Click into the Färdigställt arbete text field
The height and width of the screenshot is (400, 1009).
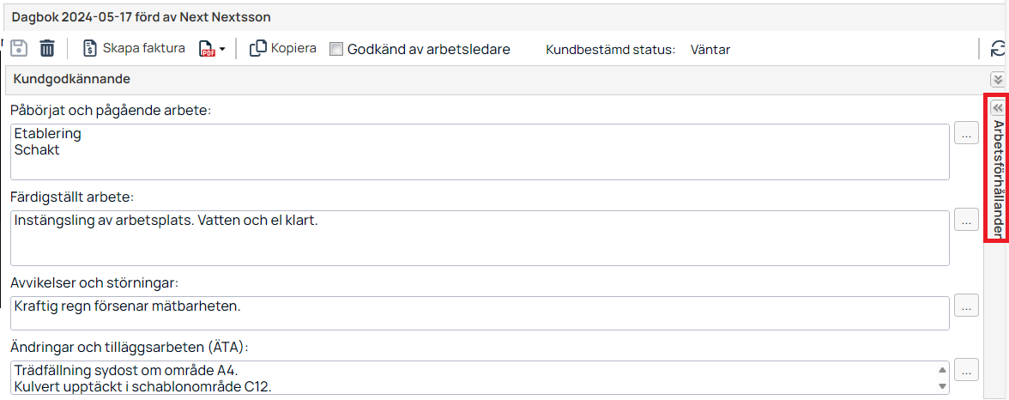tap(480, 238)
